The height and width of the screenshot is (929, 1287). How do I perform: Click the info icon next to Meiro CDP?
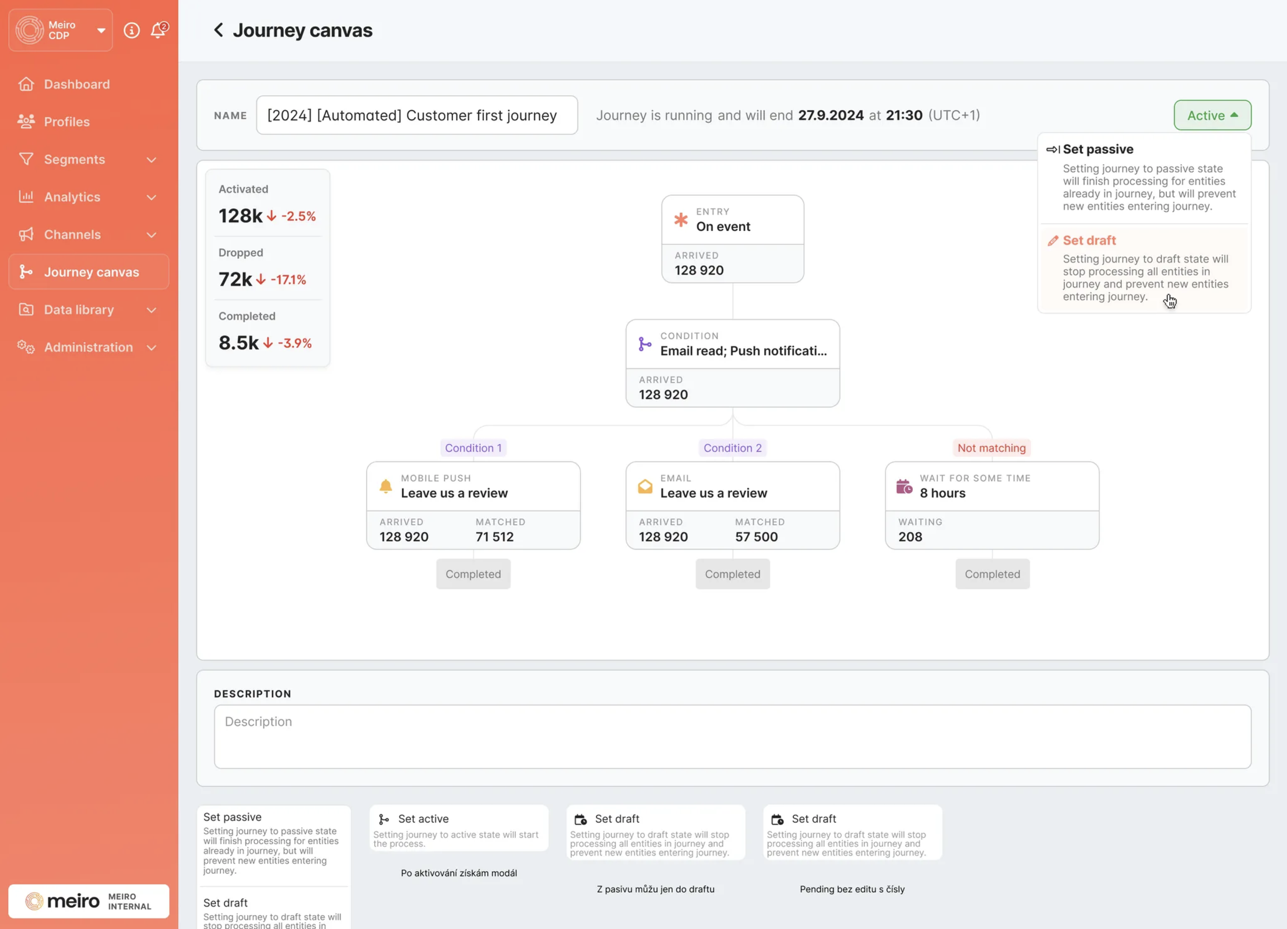click(x=132, y=31)
